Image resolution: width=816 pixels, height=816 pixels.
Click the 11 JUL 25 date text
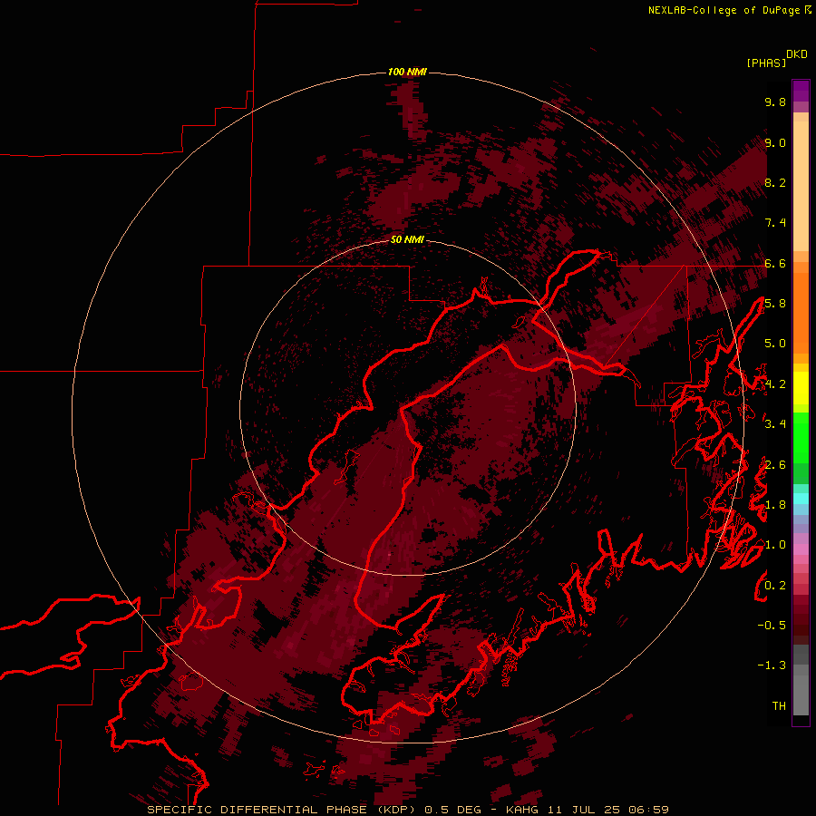click(584, 810)
